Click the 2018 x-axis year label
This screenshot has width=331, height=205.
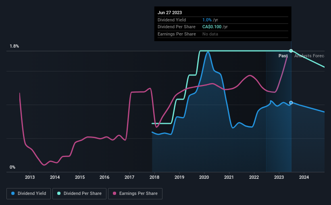pos(154,177)
